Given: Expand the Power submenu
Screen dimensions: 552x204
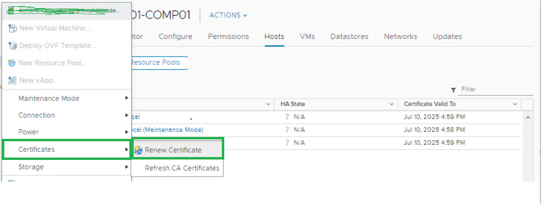Looking at the screenshot, I should pos(67,132).
